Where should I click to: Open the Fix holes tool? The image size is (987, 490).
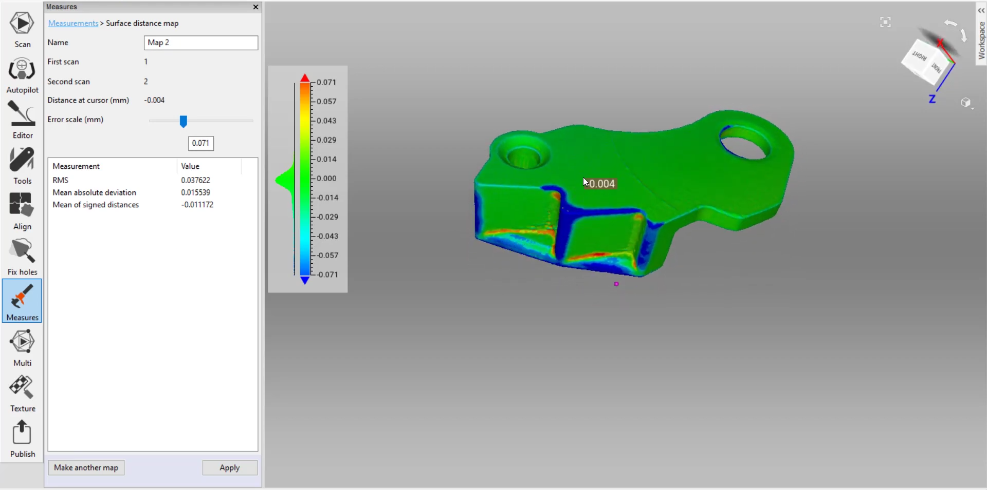22,257
